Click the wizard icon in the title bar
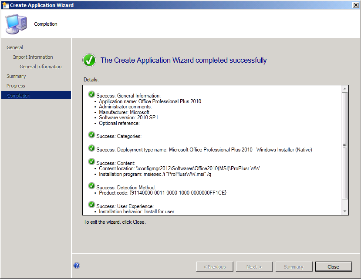The height and width of the screenshot is (279, 361). click(x=5, y=5)
